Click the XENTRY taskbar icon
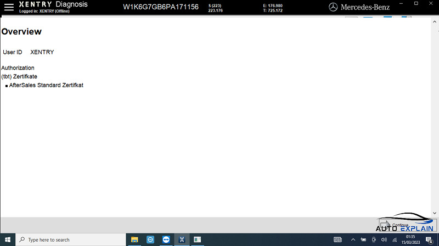This screenshot has height=246, width=439. (182, 240)
